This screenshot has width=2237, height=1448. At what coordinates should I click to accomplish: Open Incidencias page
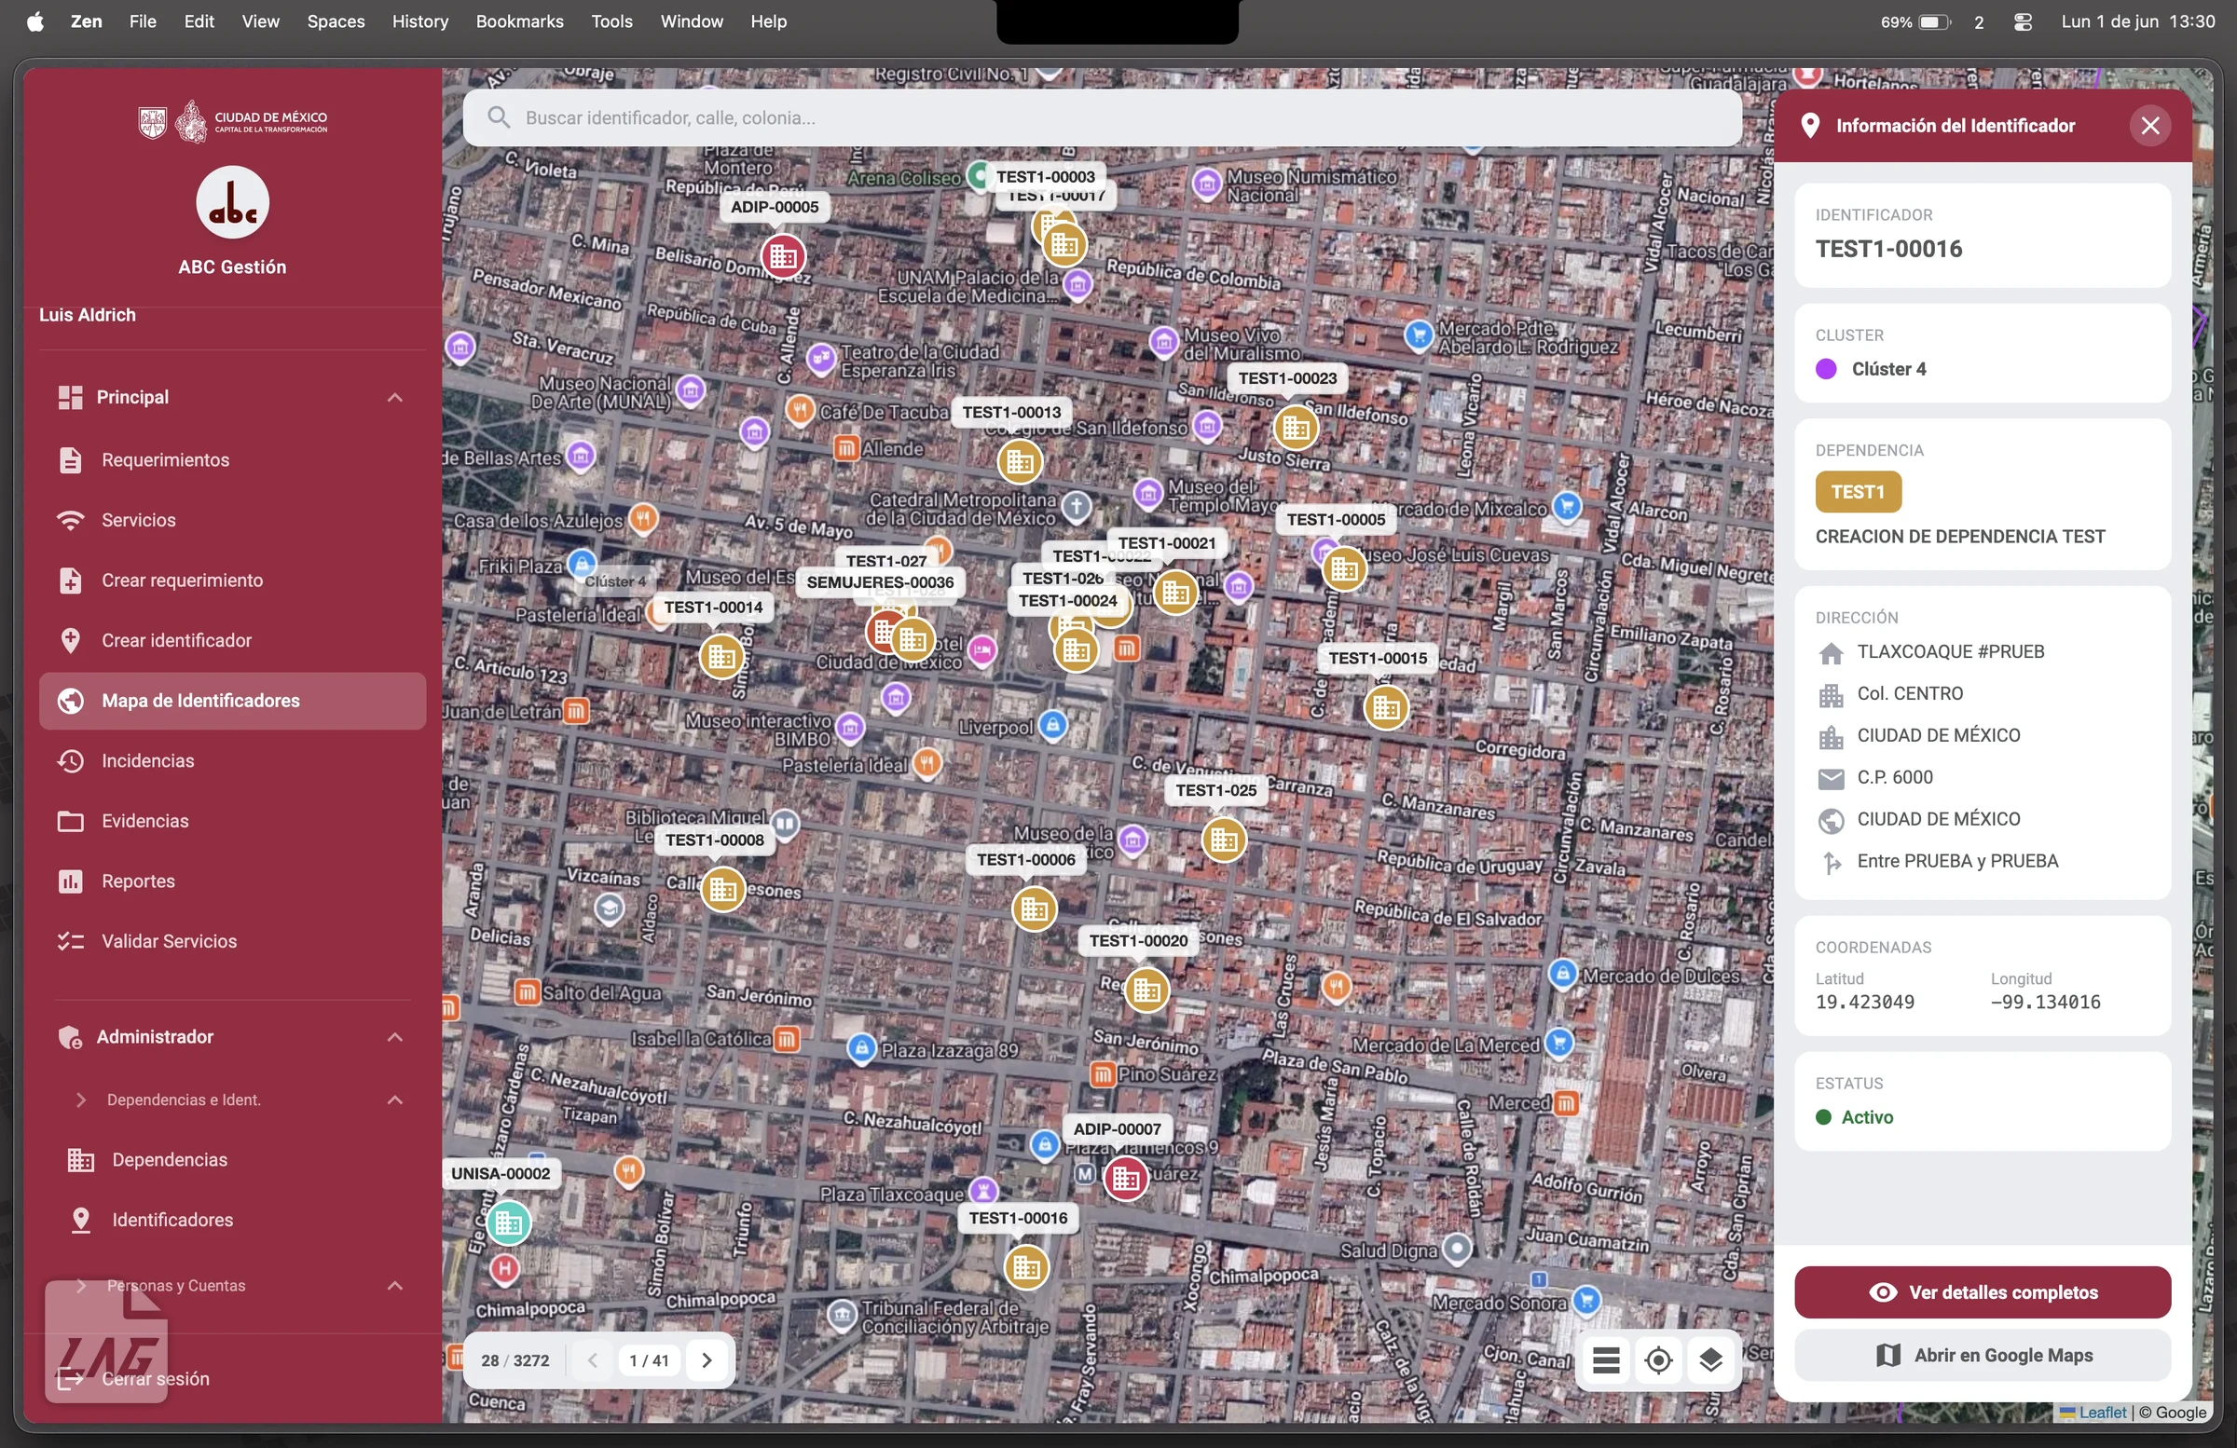point(232,760)
